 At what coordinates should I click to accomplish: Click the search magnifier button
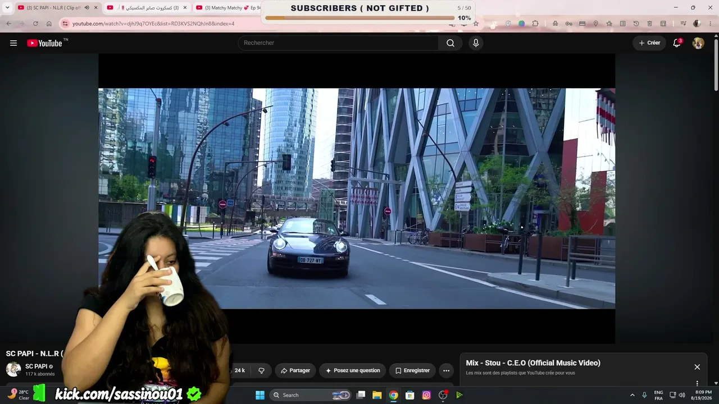pos(450,43)
